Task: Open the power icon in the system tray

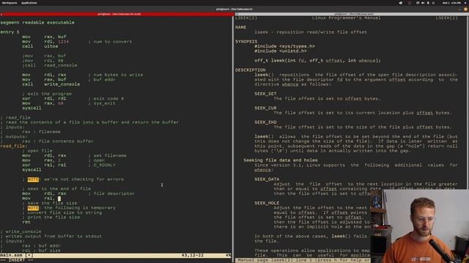Action: click(433, 3)
